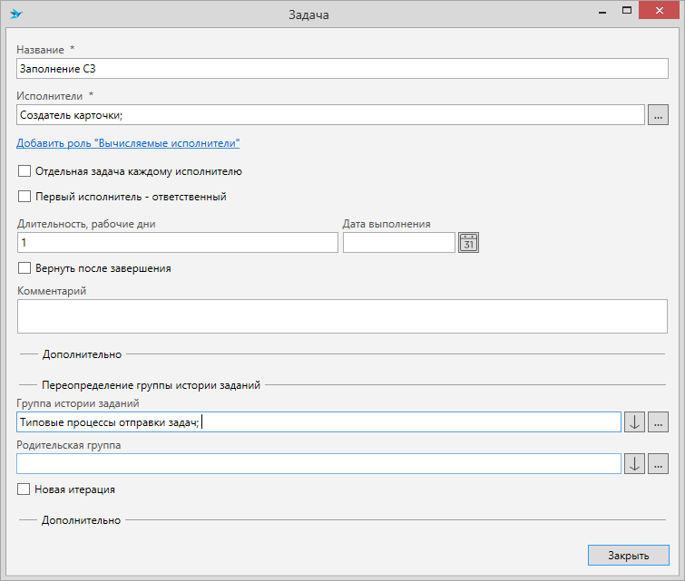This screenshot has height=581, width=685.
Task: Minimize the Задача window
Action: (x=602, y=12)
